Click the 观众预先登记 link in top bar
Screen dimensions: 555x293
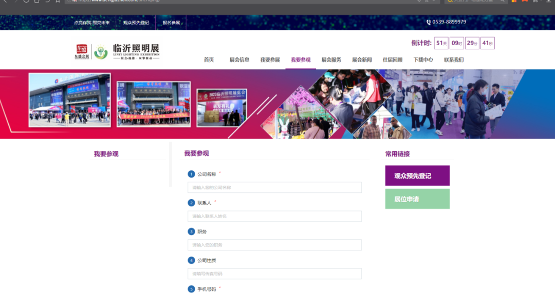[136, 23]
